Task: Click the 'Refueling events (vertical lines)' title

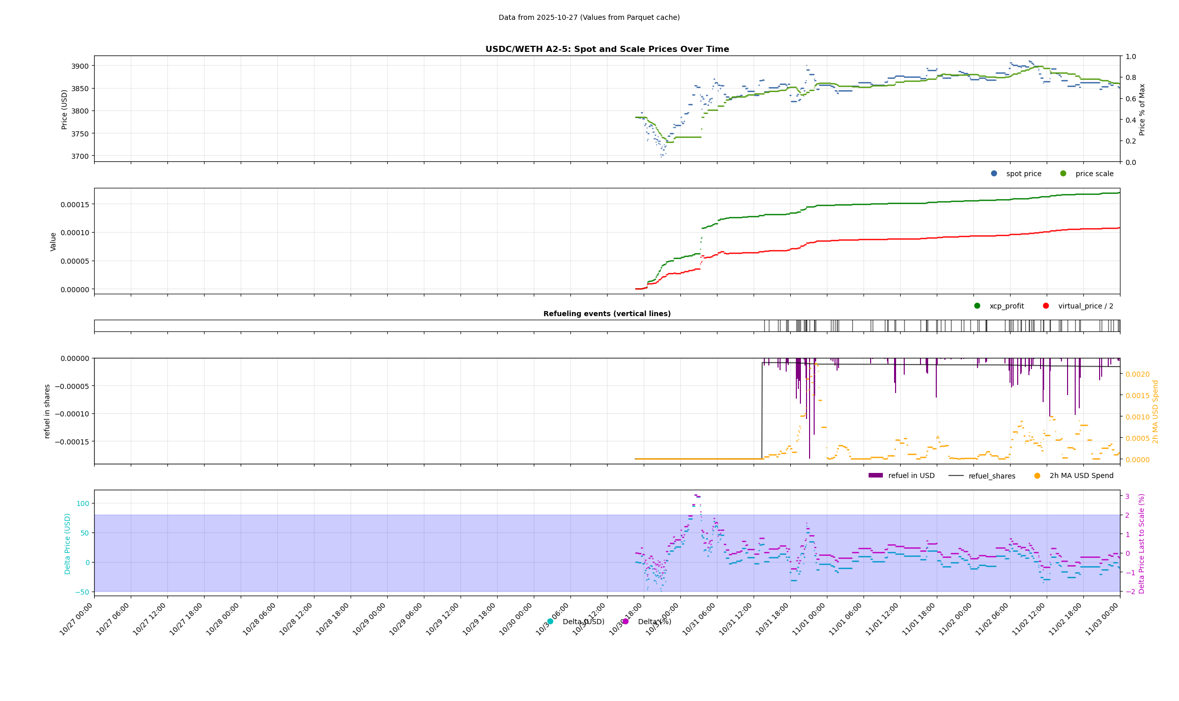Action: (607, 314)
